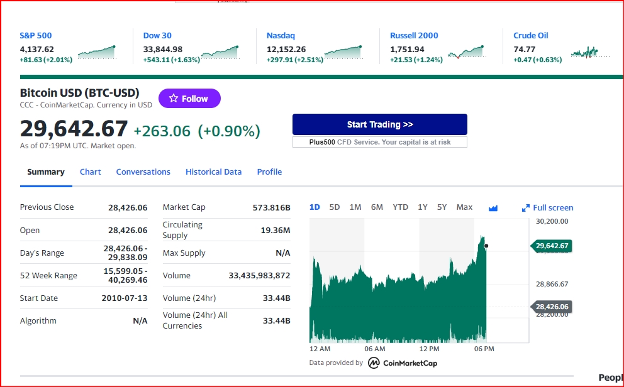This screenshot has width=624, height=387.
Task: Click the 29,642.67 price marker on chart
Action: pyautogui.click(x=552, y=246)
